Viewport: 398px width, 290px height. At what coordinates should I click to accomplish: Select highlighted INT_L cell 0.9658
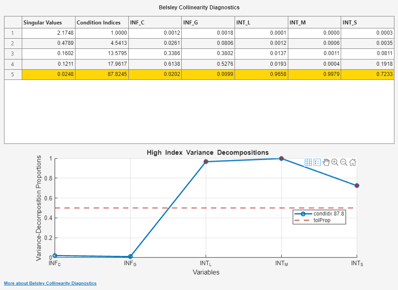262,75
